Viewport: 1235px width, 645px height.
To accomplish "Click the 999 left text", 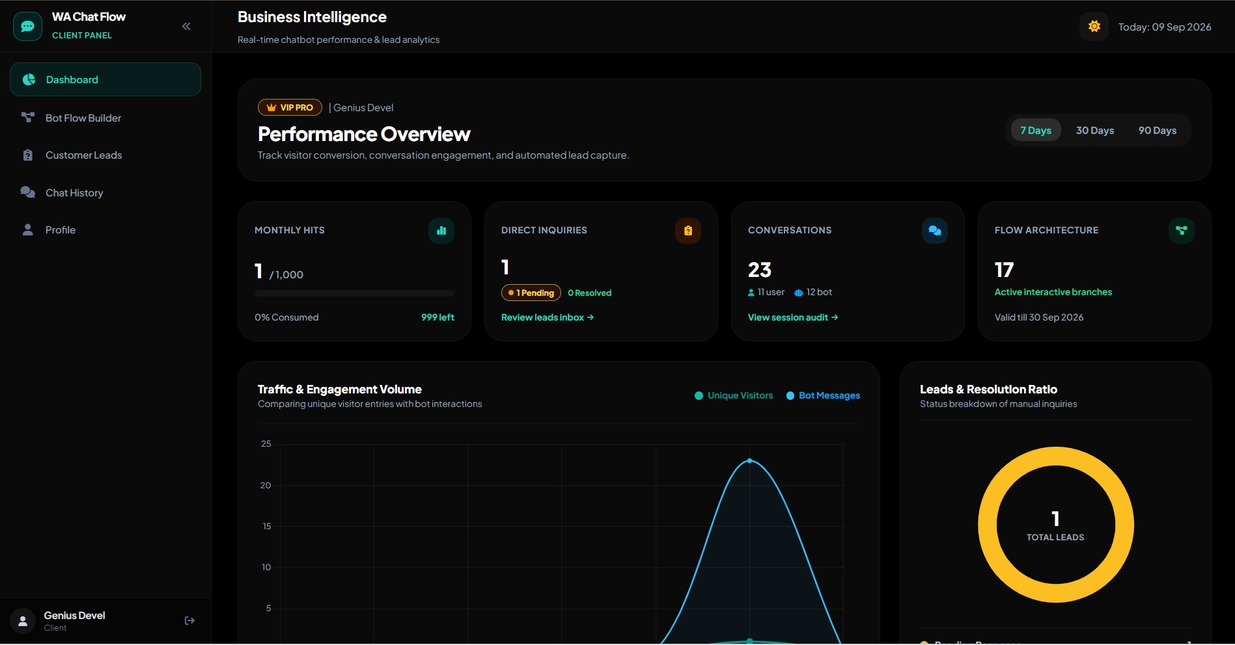I will pos(437,317).
